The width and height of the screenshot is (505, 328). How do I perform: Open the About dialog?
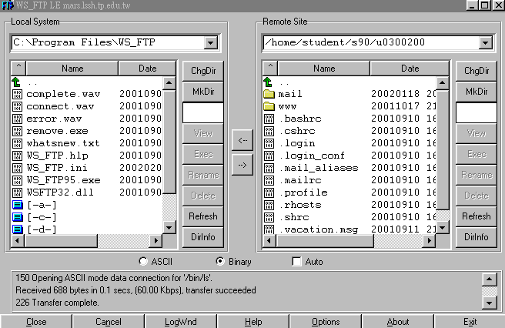point(398,322)
